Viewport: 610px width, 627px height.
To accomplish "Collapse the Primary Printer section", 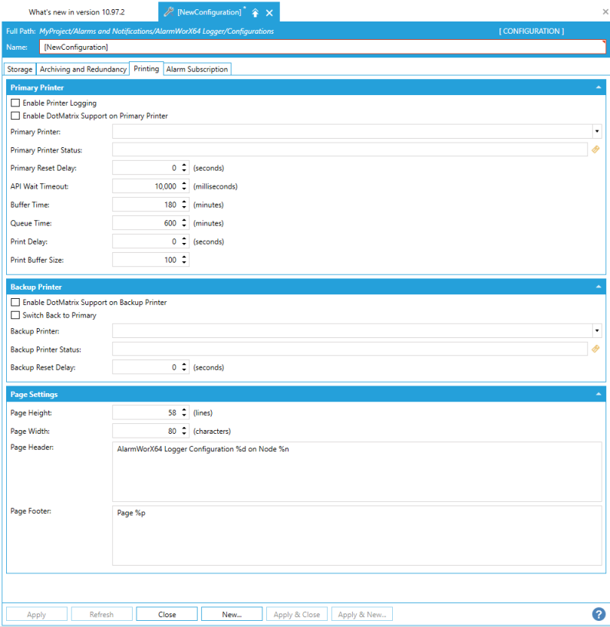I will [x=598, y=87].
